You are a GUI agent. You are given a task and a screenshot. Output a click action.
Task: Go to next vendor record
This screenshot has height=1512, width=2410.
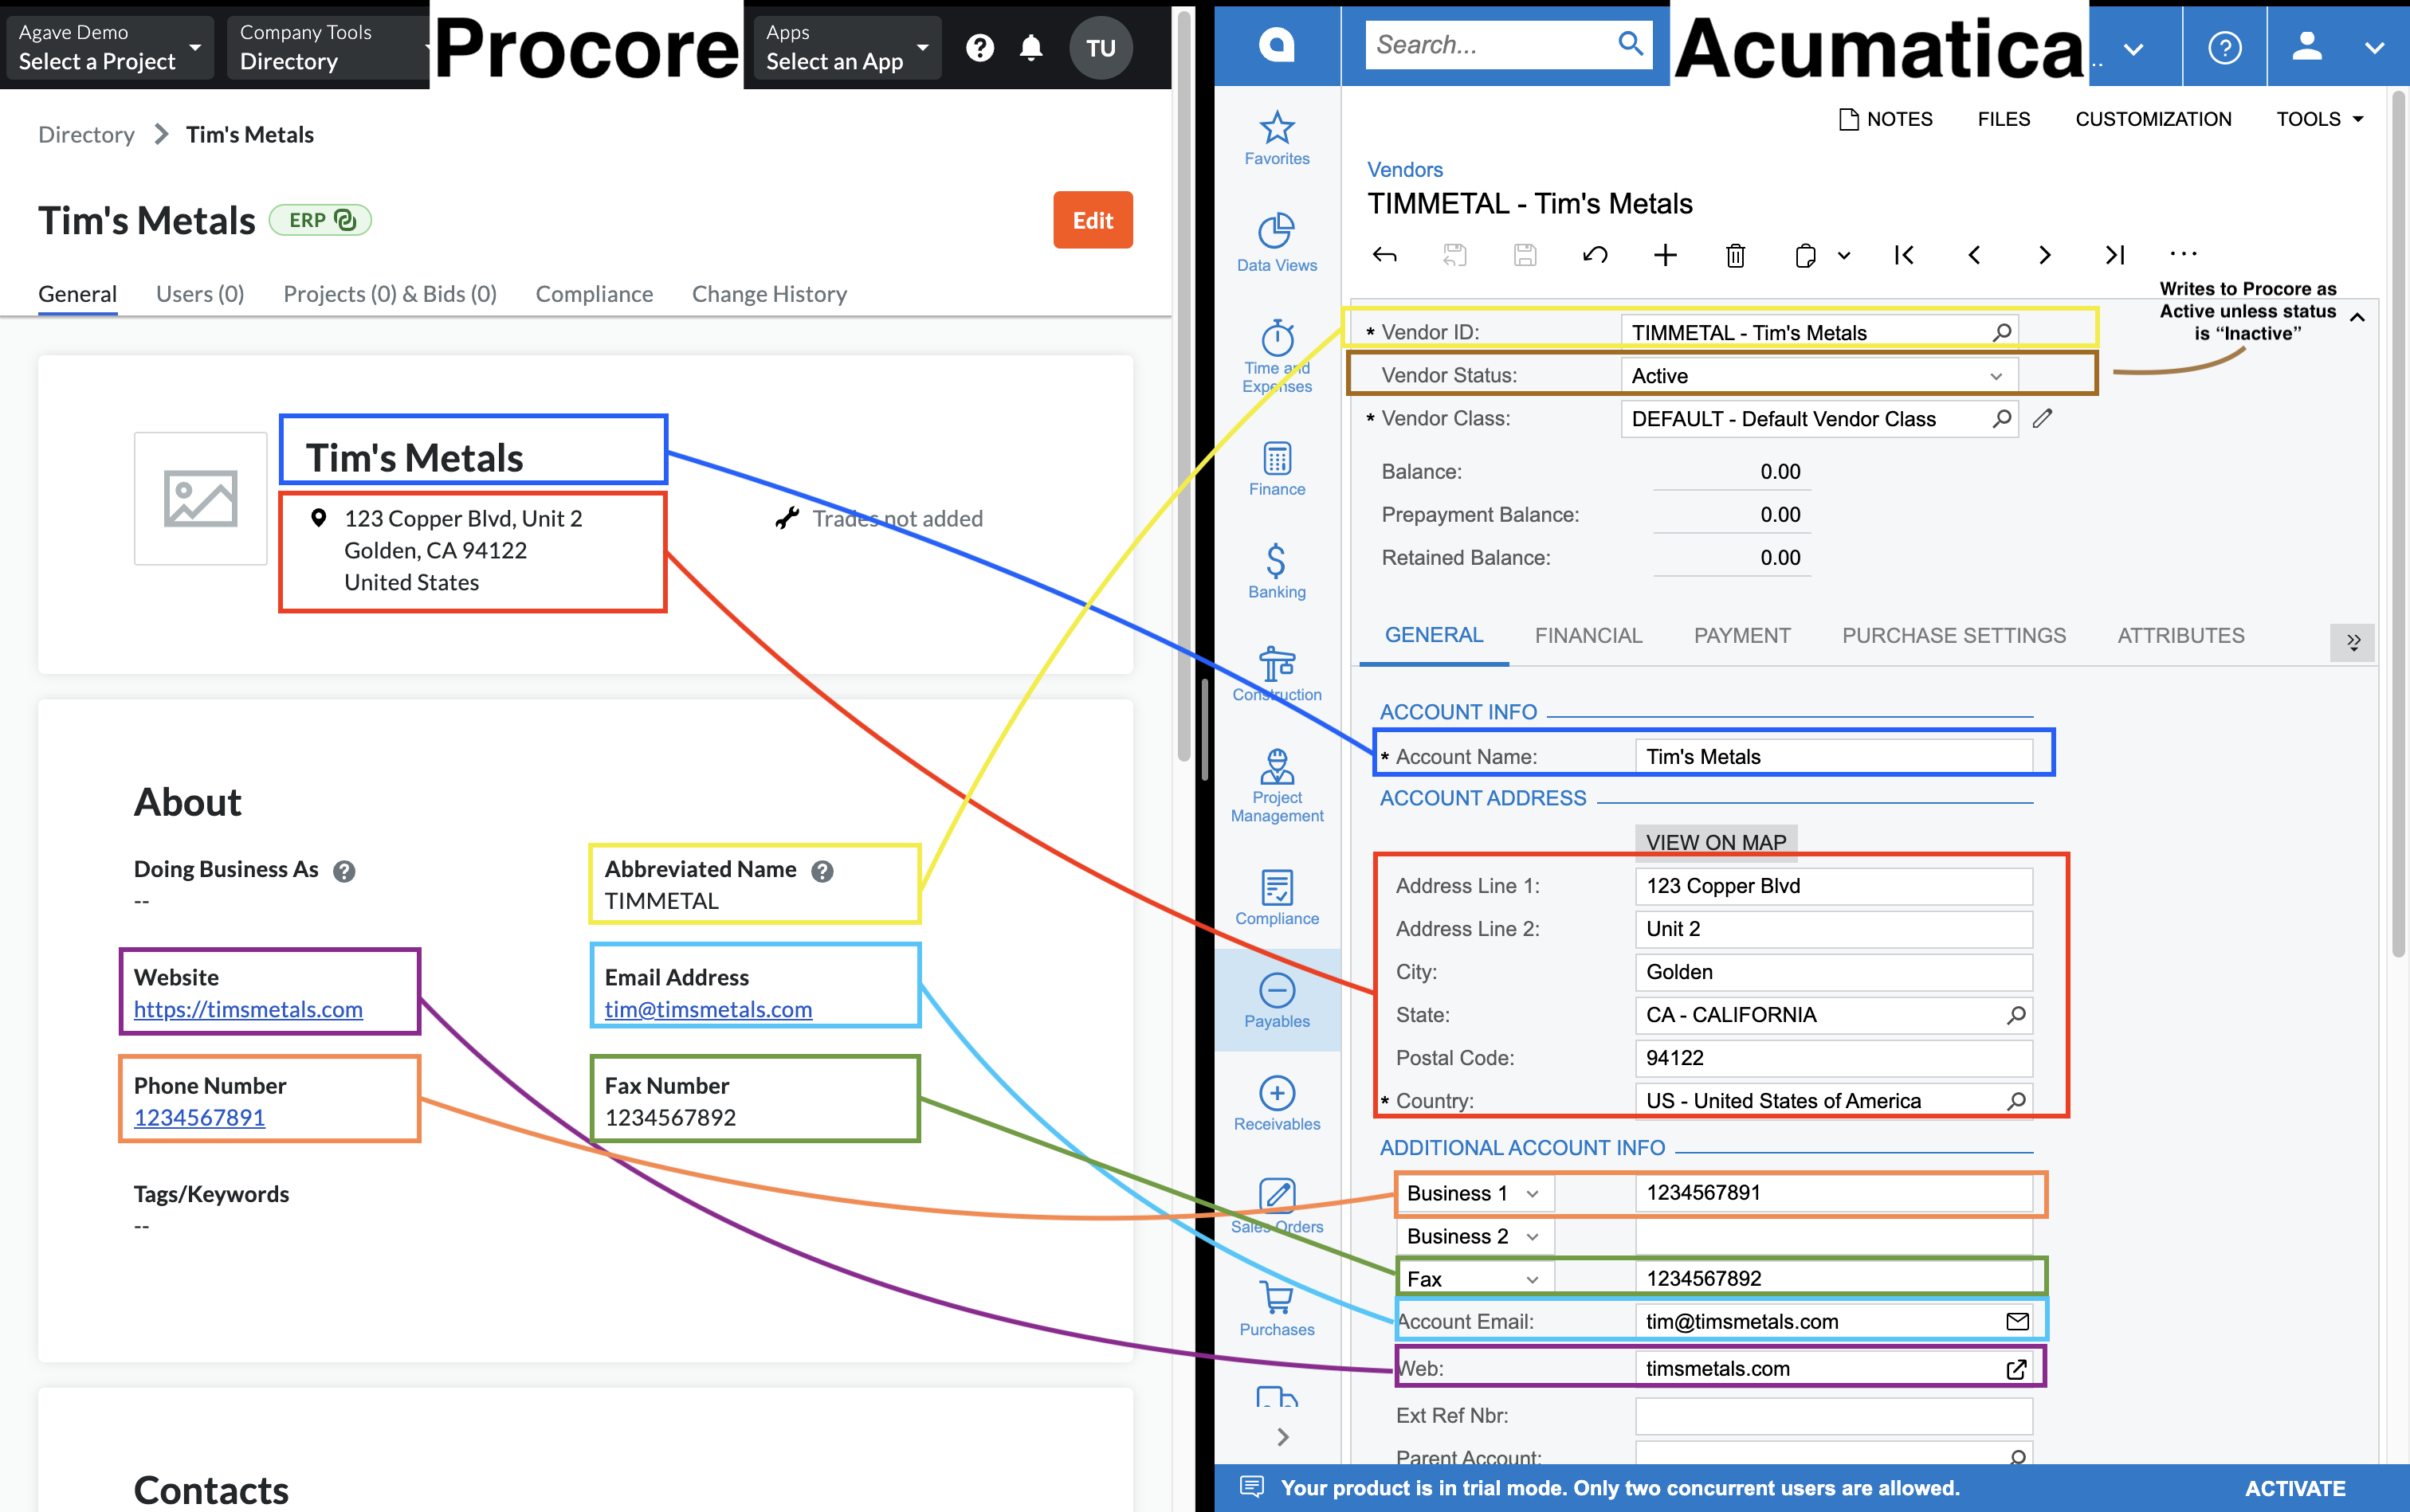(2044, 255)
